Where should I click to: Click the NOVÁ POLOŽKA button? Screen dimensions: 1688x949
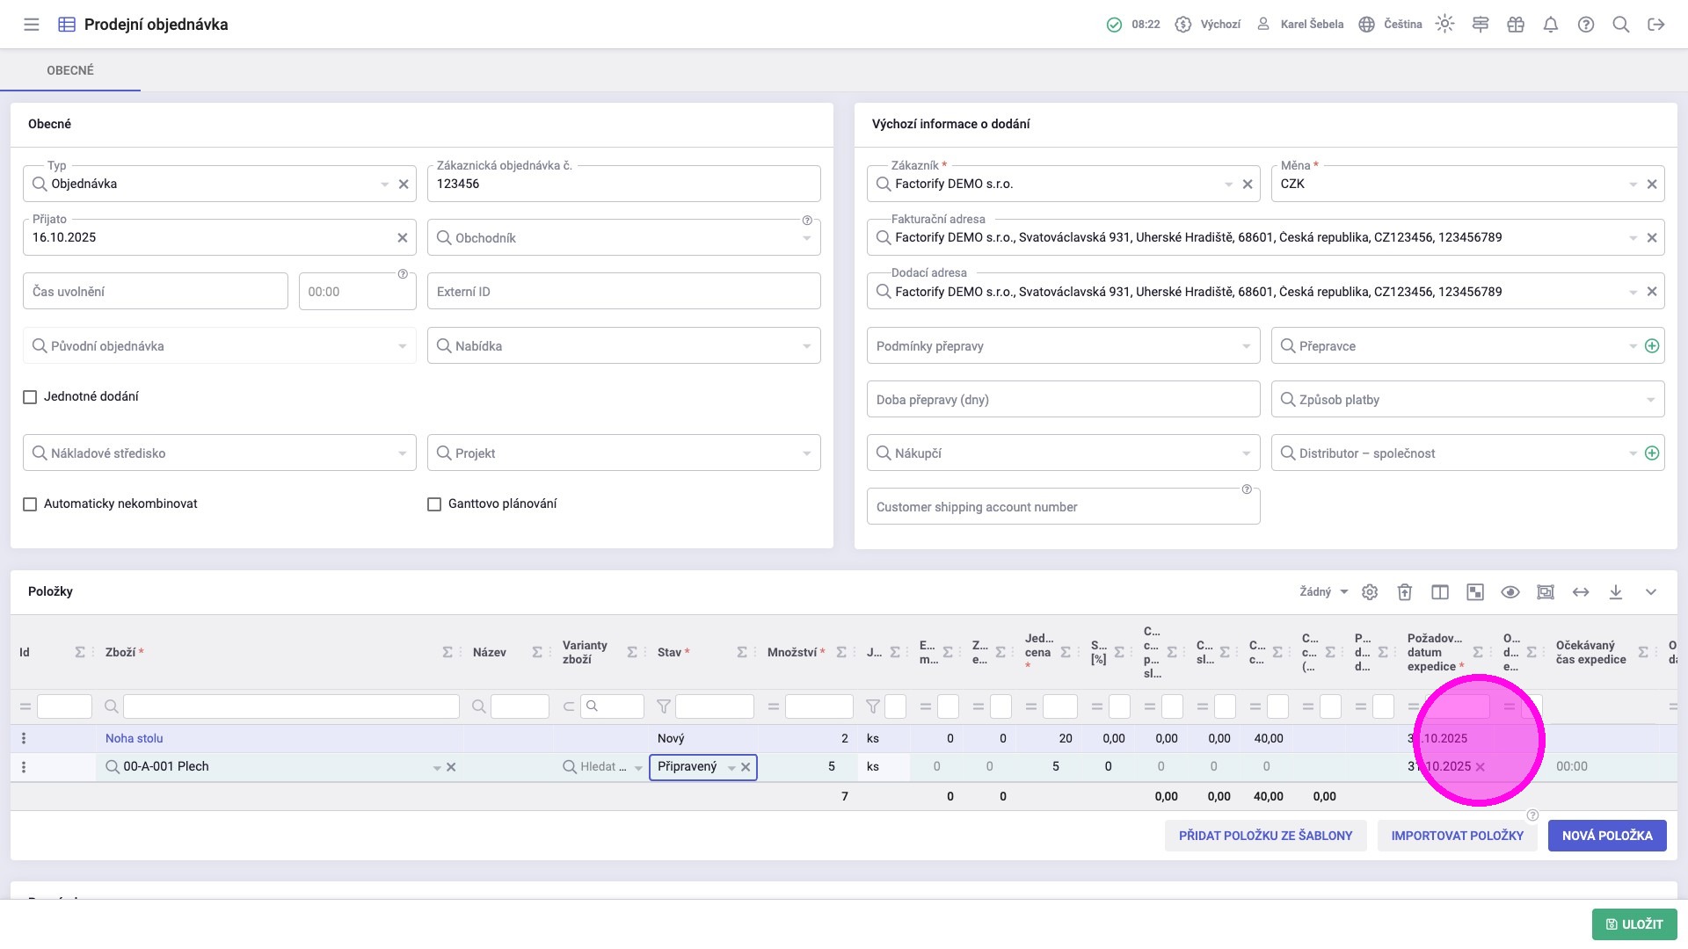pyautogui.click(x=1607, y=836)
